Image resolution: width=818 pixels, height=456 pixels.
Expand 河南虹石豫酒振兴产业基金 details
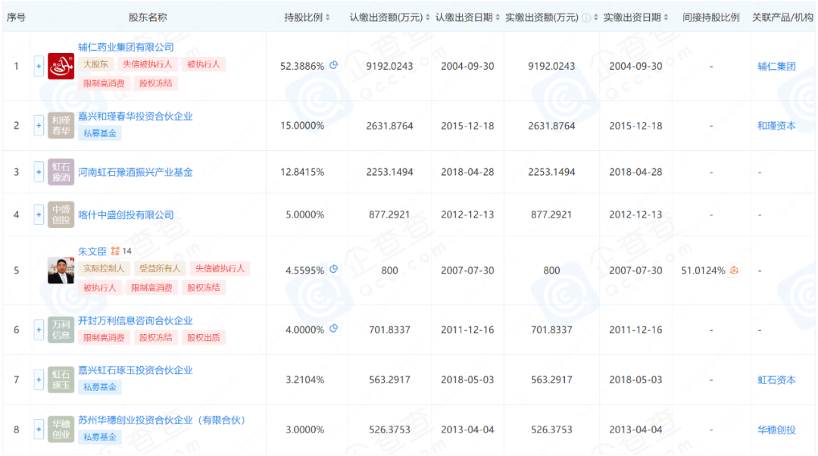click(x=39, y=172)
